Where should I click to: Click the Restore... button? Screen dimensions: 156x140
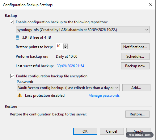137,114
